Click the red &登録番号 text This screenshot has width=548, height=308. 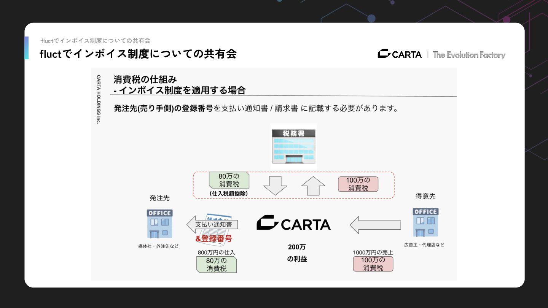[x=213, y=239]
